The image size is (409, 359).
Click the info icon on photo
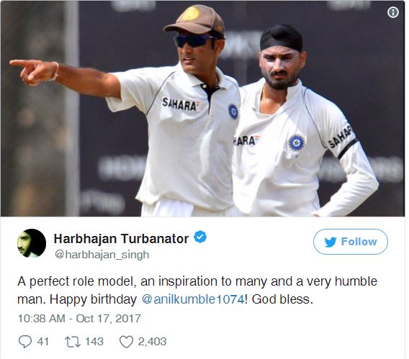[x=393, y=12]
